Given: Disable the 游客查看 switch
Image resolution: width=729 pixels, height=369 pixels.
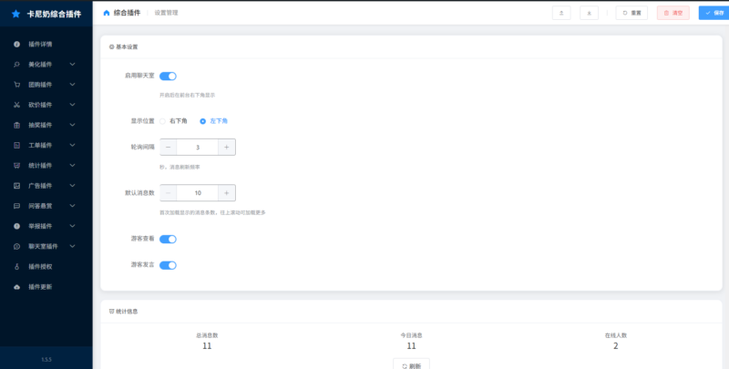Looking at the screenshot, I should pyautogui.click(x=168, y=239).
